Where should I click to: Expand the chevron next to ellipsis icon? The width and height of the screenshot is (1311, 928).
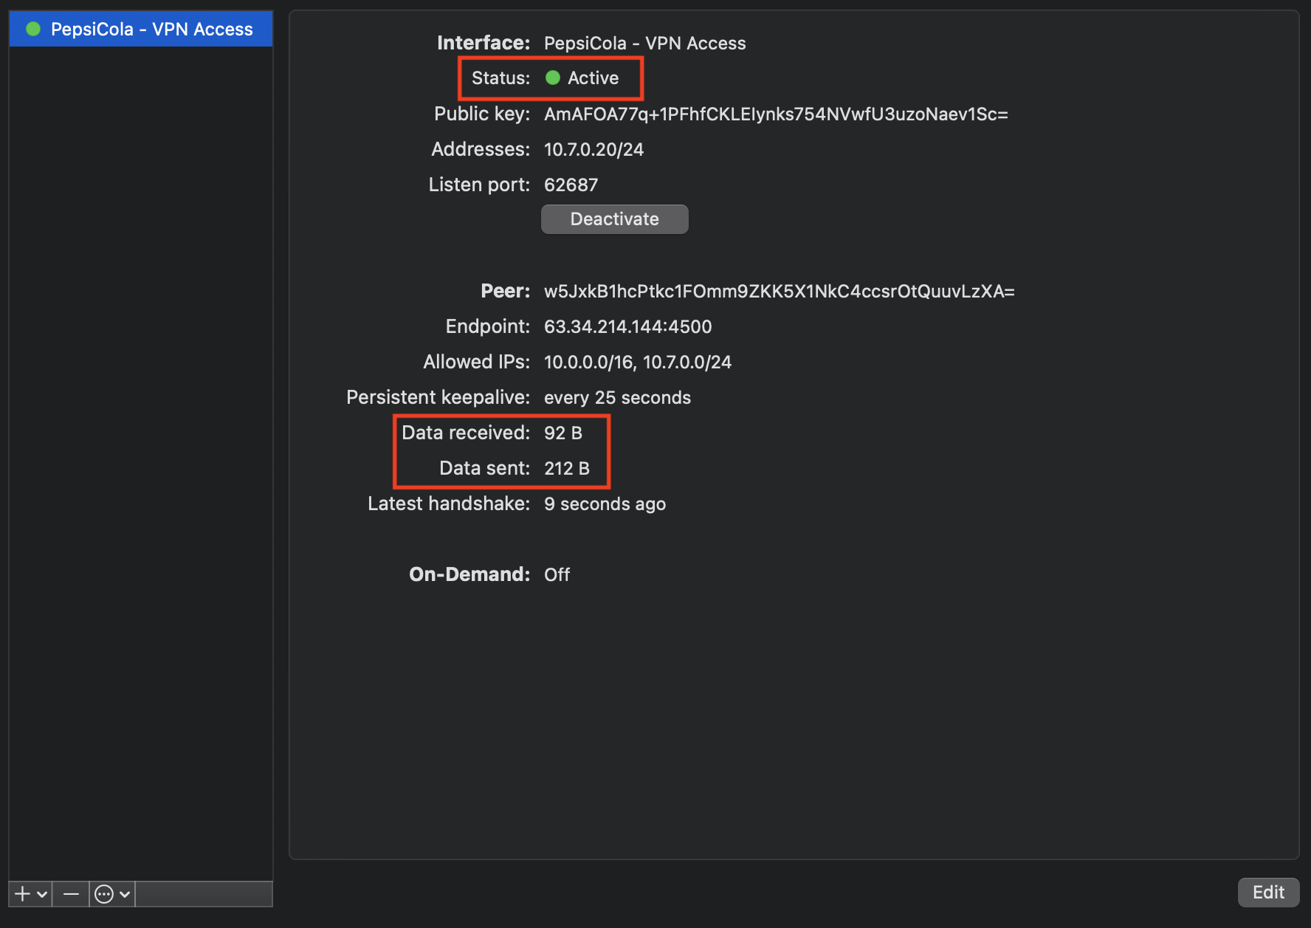[125, 894]
